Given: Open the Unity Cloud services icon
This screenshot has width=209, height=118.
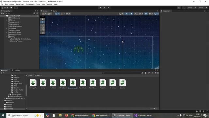Looking at the screenshot, I should [11, 8].
